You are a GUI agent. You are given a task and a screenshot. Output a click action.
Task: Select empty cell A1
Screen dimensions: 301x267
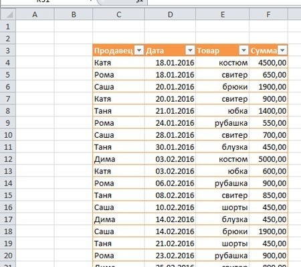tap(35, 27)
